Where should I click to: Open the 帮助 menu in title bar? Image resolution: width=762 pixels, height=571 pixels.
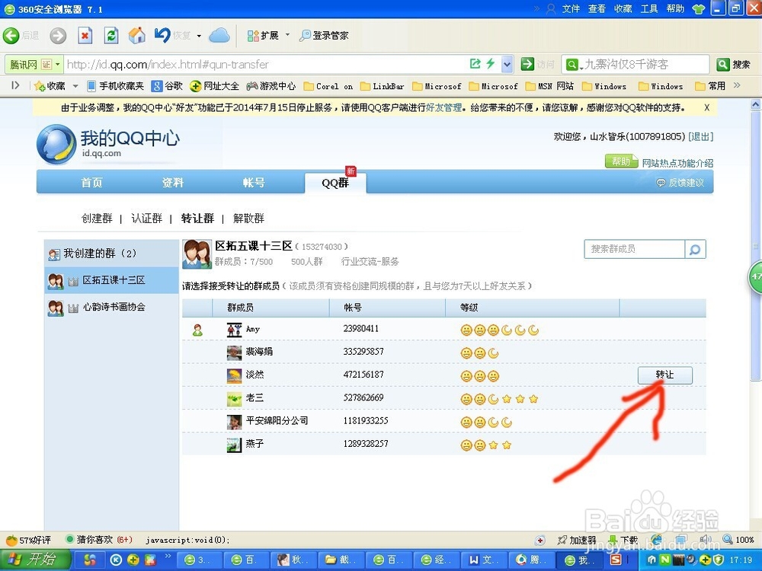pyautogui.click(x=675, y=8)
